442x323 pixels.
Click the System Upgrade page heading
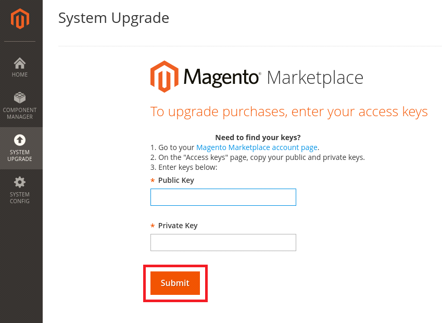coord(113,18)
